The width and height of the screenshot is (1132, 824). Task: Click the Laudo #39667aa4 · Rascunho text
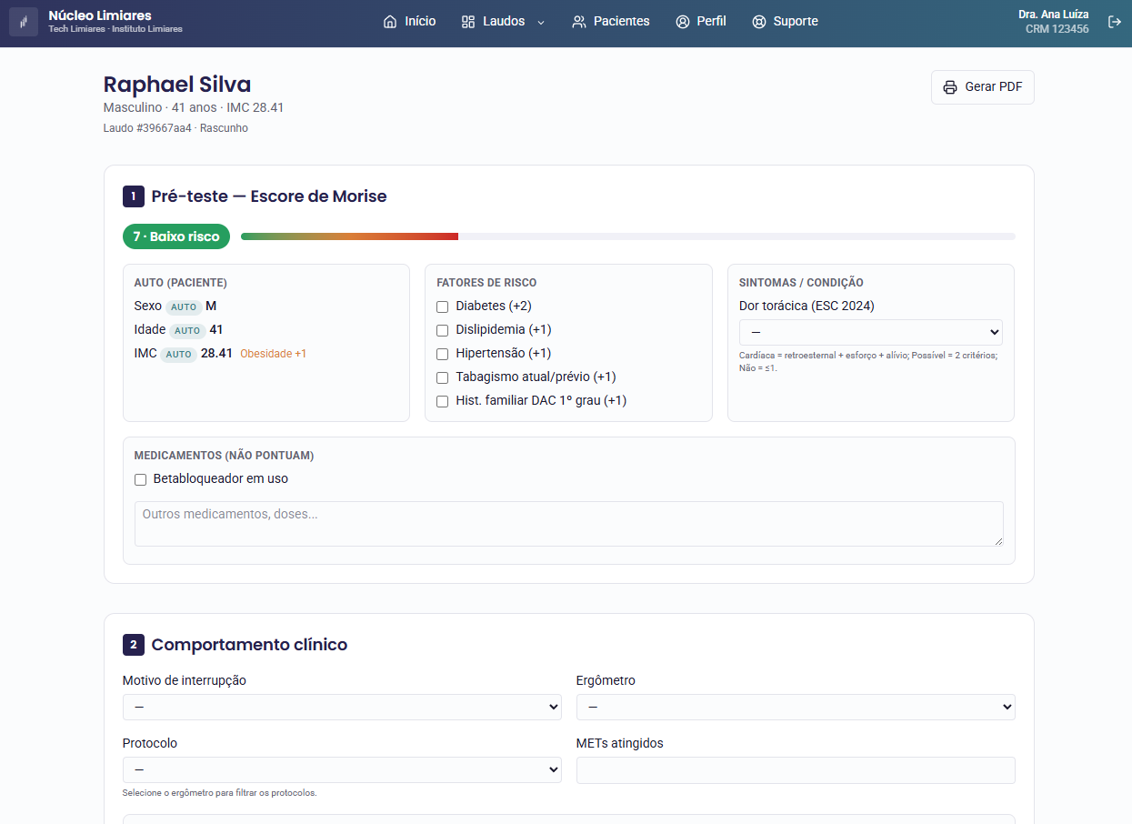coord(175,128)
